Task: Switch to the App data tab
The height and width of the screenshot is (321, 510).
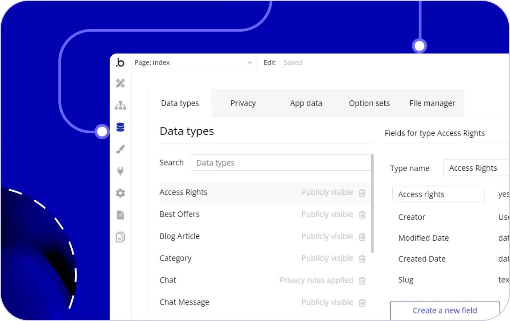Action: pos(306,103)
